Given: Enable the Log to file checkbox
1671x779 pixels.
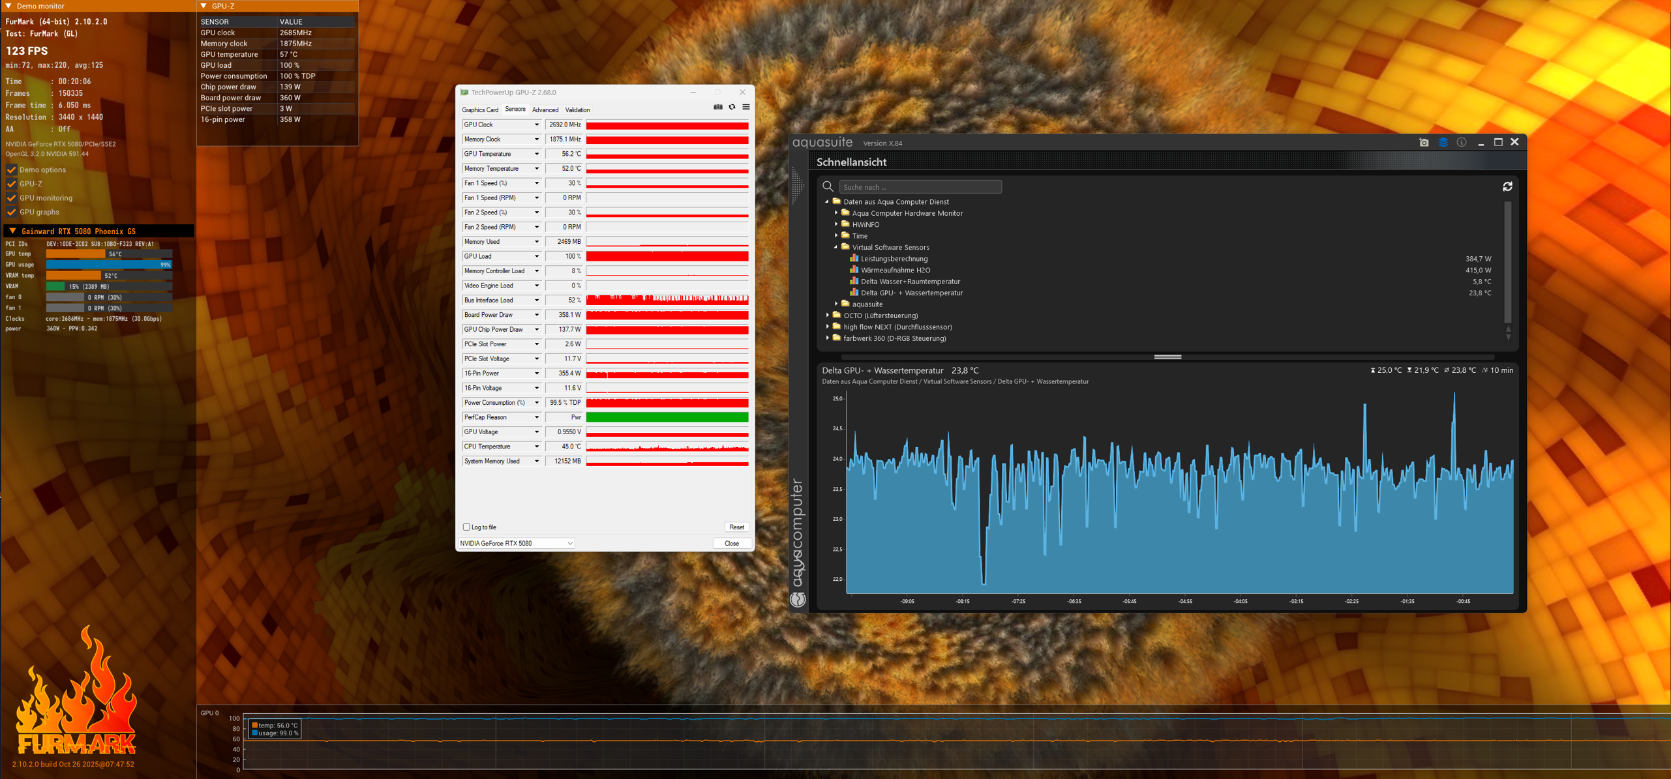Looking at the screenshot, I should click(466, 527).
